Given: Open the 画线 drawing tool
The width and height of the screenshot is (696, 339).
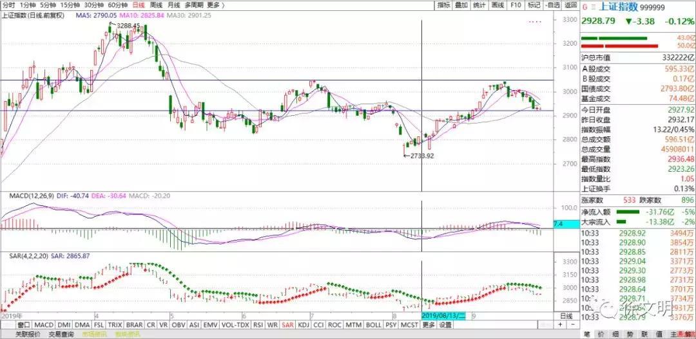Looking at the screenshot, I should click(498, 5).
